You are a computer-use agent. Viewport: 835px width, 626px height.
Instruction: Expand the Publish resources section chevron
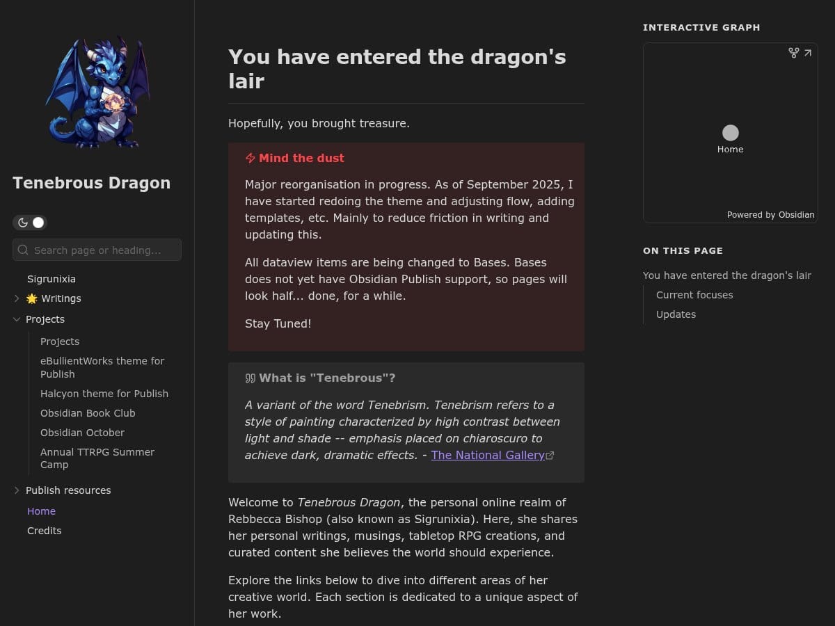click(17, 490)
